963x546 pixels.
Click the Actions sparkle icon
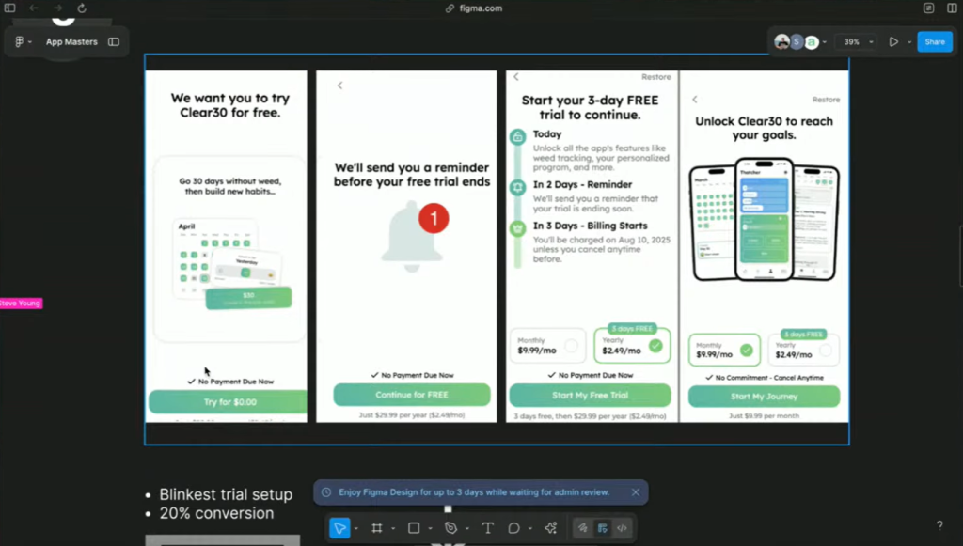[550, 527]
